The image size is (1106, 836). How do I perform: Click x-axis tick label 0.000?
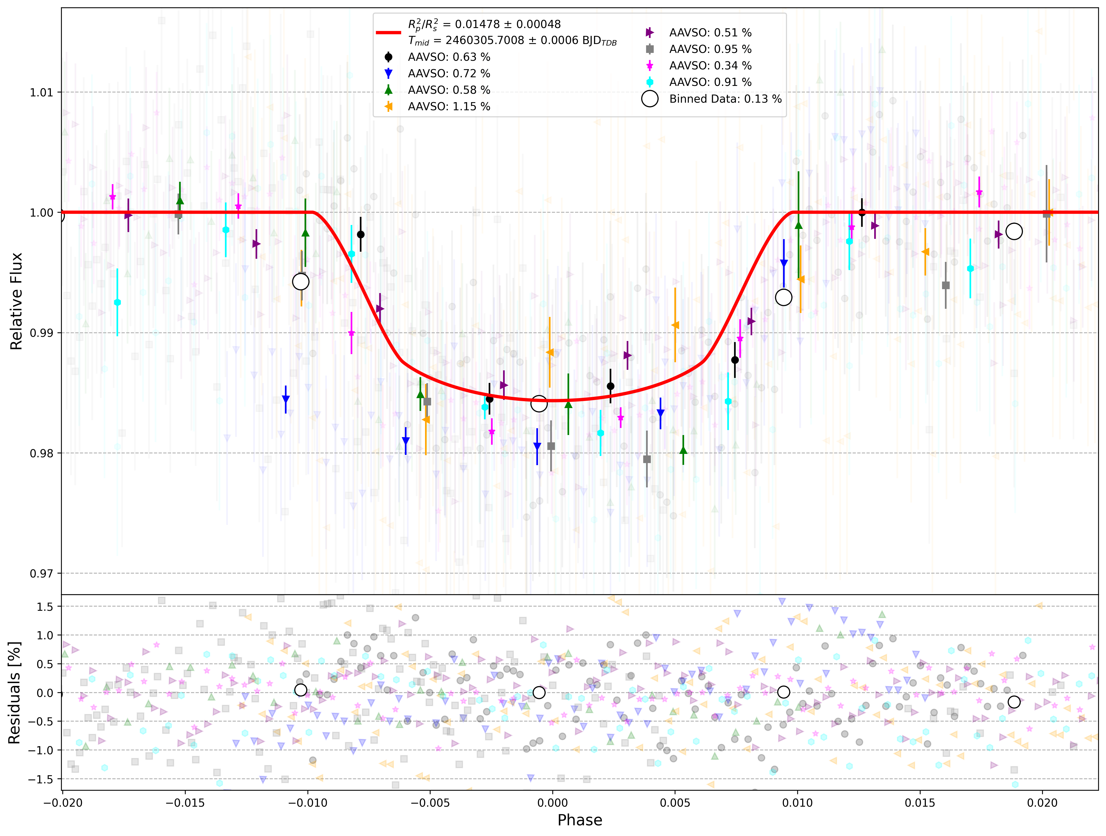pyautogui.click(x=553, y=803)
